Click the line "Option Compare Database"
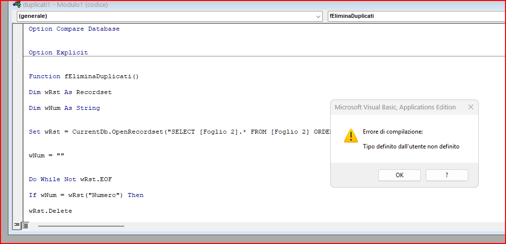 coord(74,29)
